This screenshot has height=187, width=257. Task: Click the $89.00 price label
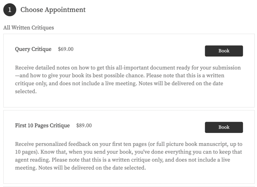point(84,125)
